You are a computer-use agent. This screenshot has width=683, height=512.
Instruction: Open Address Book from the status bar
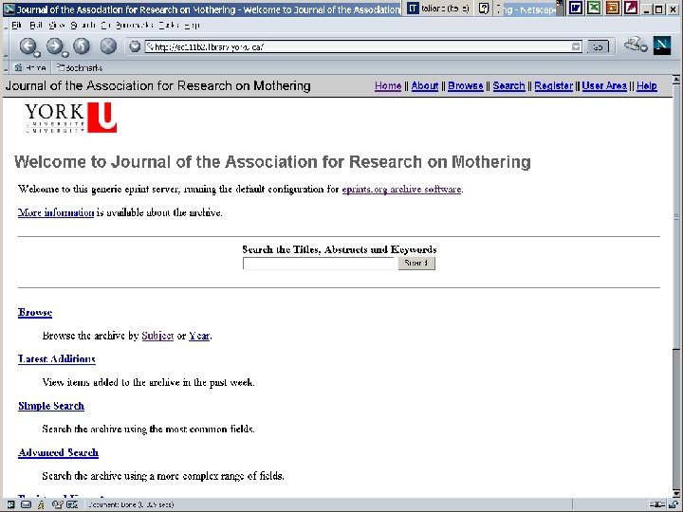click(72, 504)
